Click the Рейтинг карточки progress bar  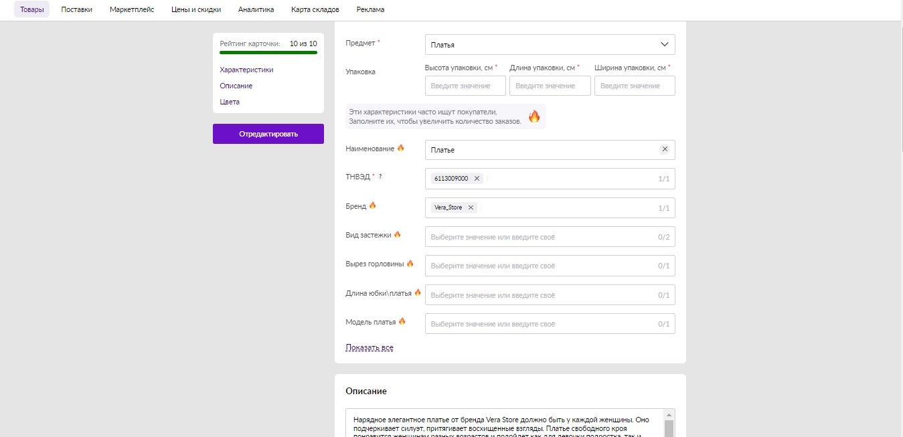268,52
